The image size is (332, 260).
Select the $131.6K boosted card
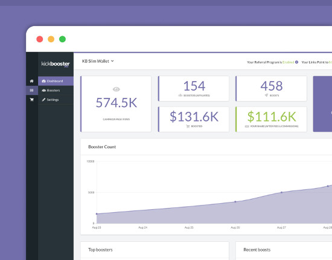194,119
